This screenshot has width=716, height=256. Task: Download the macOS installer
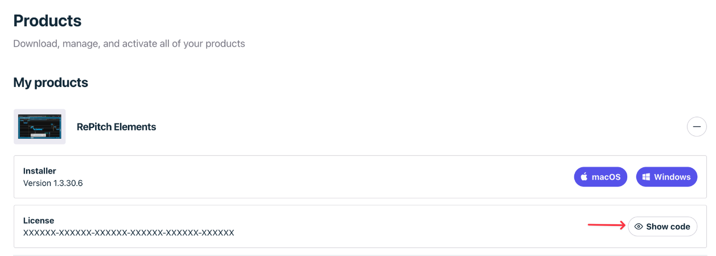tap(600, 177)
